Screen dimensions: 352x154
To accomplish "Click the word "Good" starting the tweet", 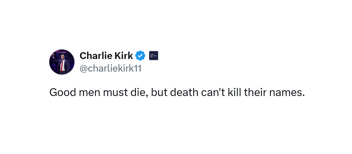I will tap(63, 93).
